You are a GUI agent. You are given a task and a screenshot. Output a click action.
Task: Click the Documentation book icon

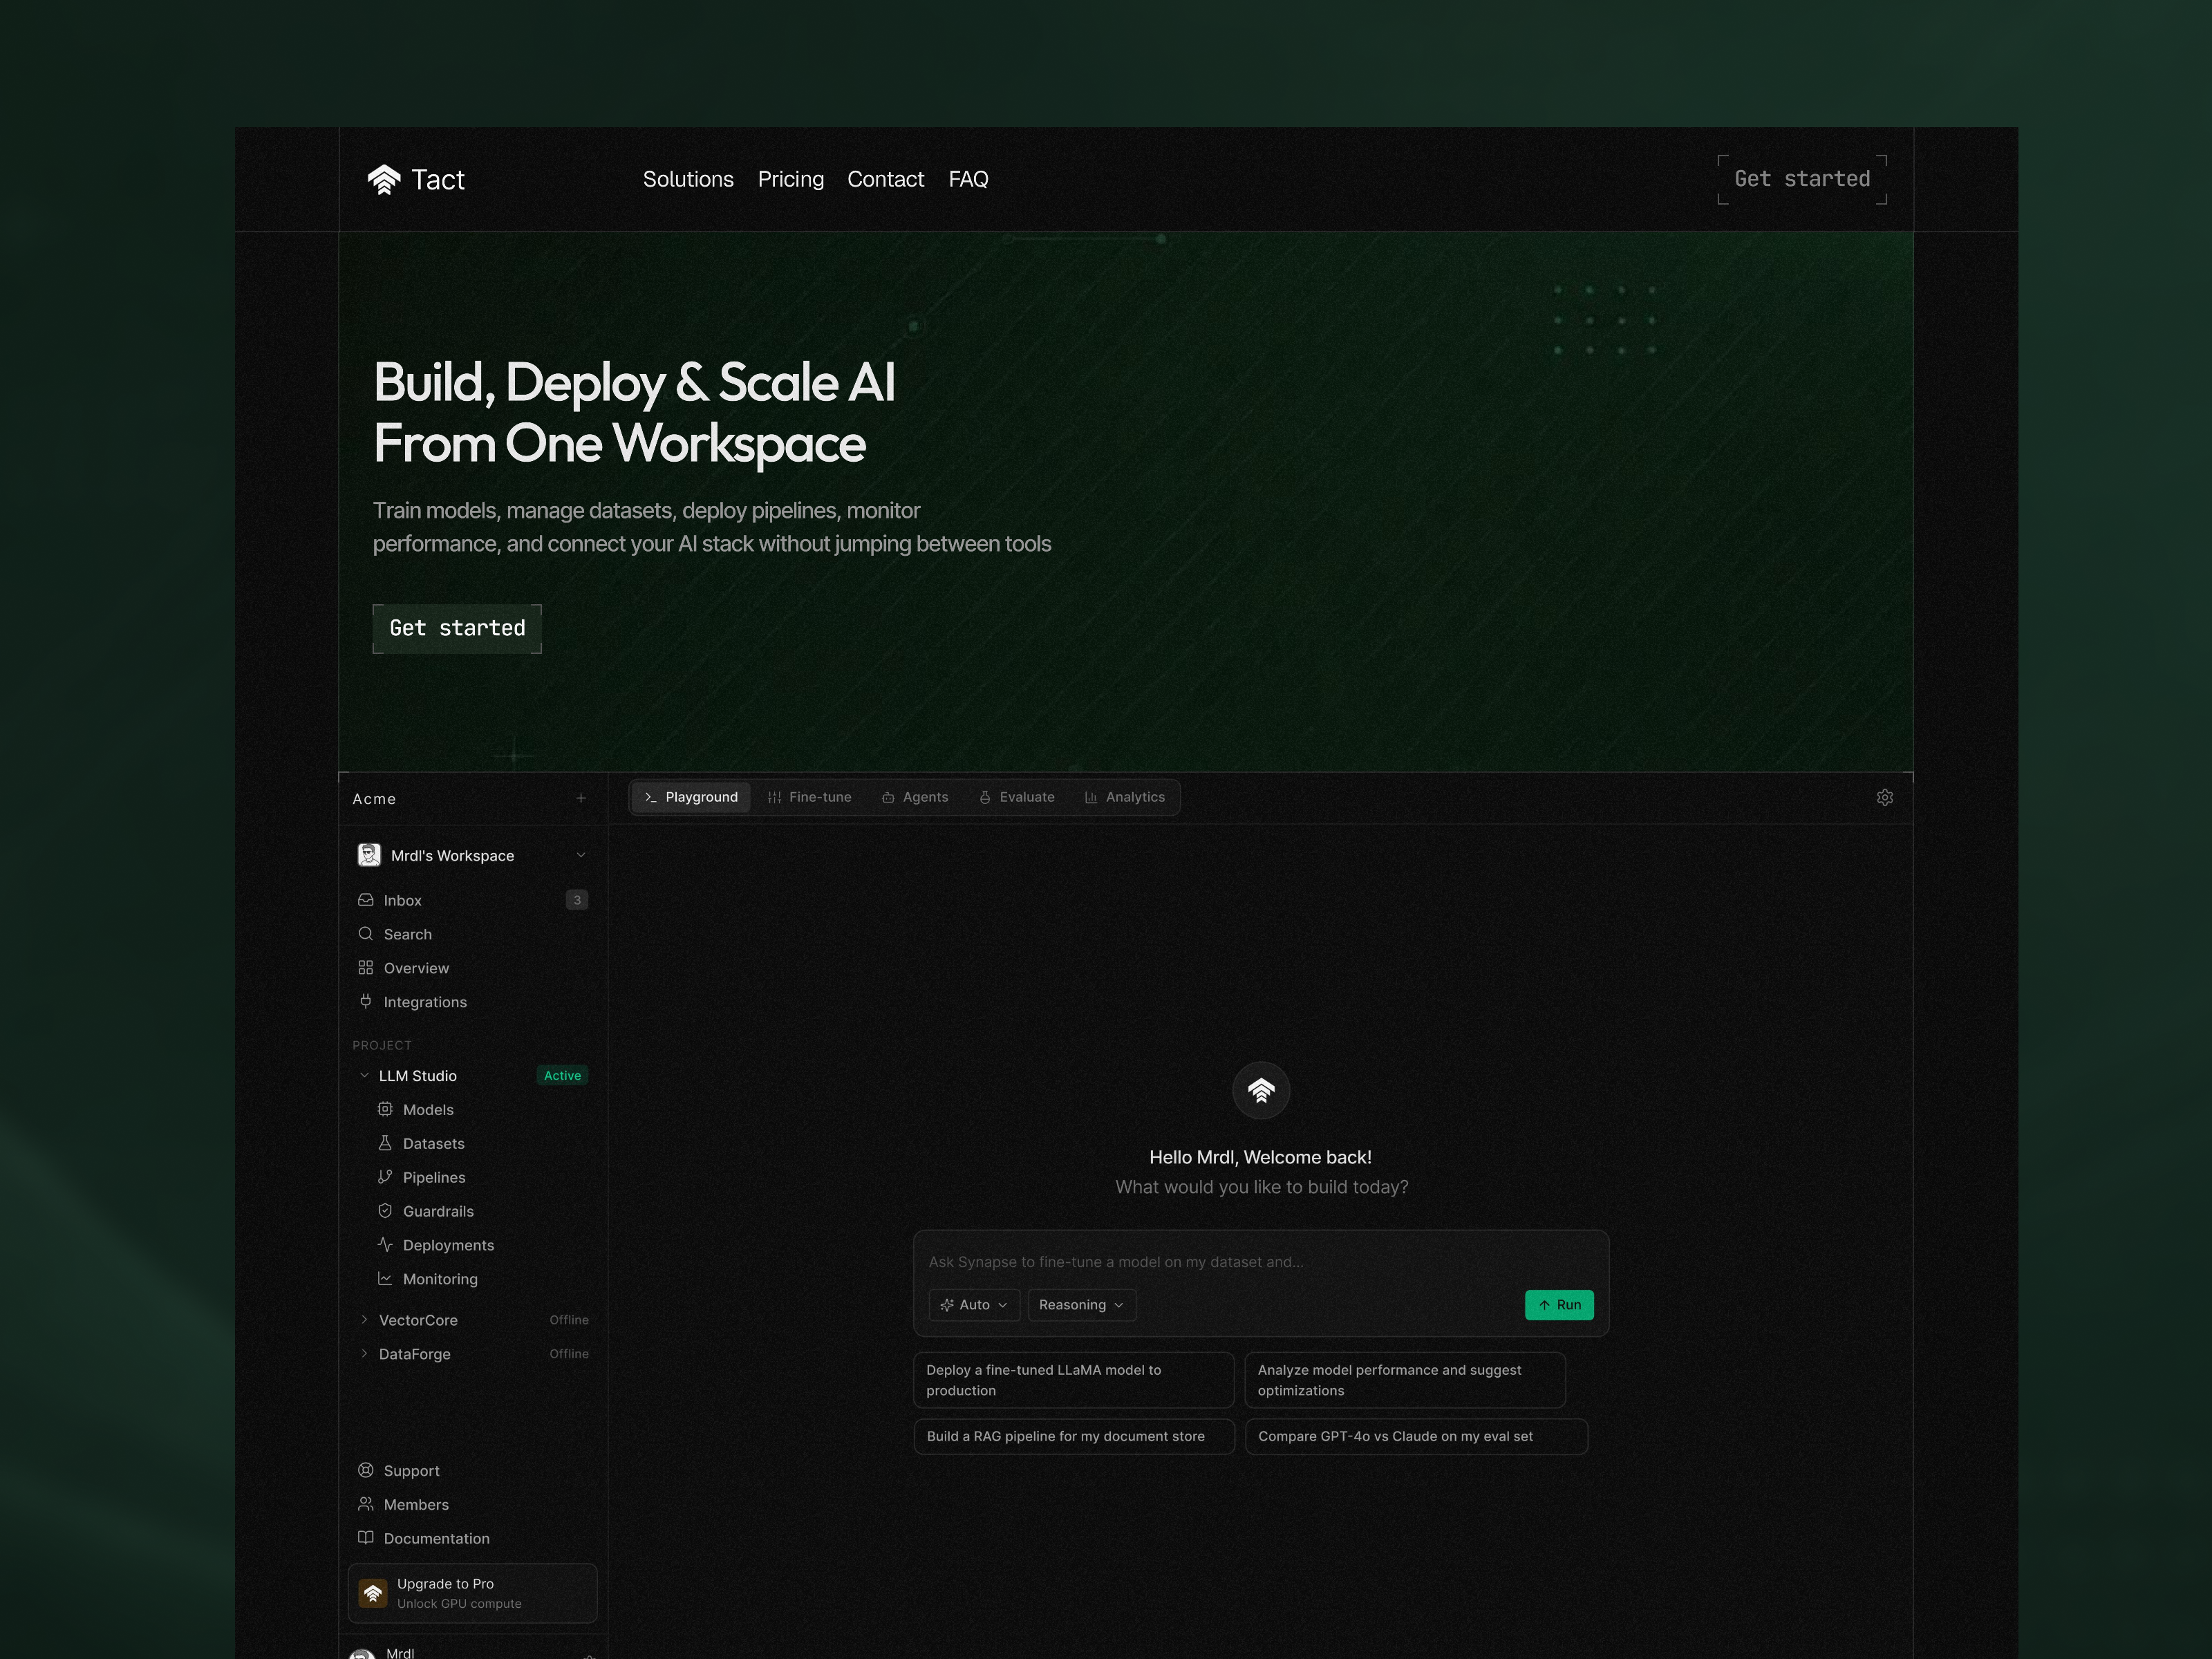[x=366, y=1538]
